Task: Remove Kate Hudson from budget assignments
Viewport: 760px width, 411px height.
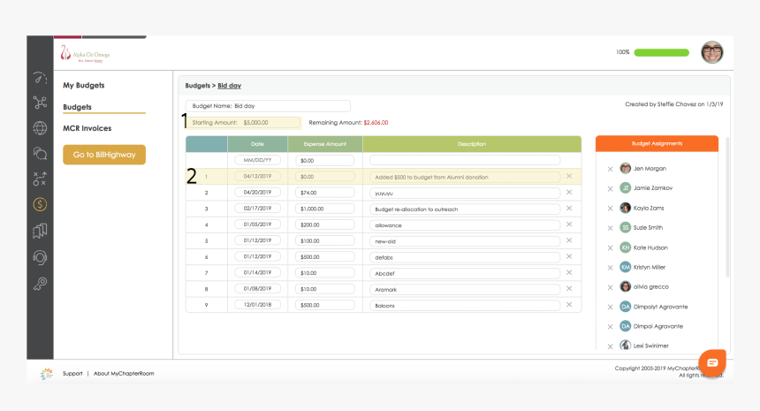Action: click(610, 247)
